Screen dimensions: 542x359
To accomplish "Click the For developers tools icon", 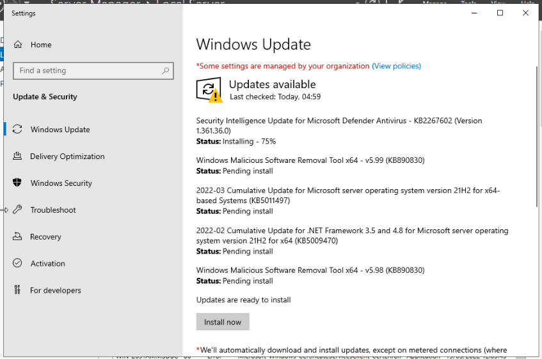I will pos(17,290).
